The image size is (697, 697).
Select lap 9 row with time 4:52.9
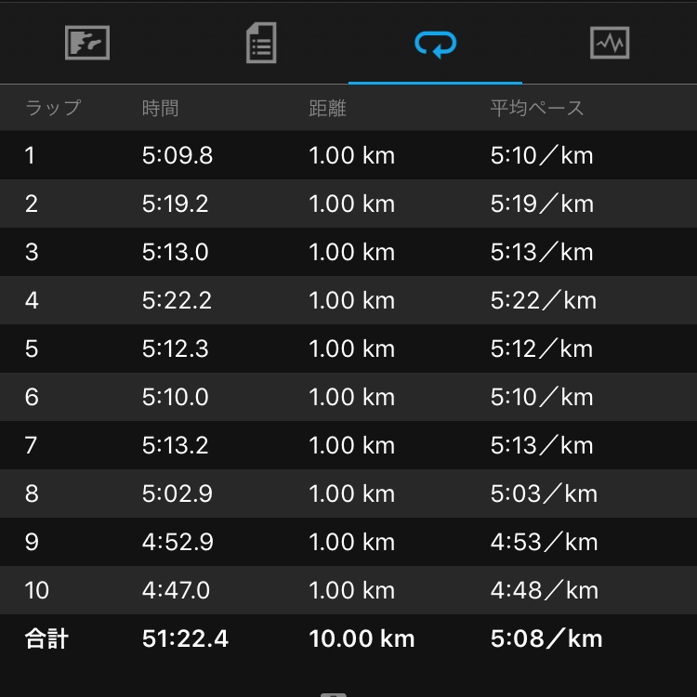[348, 542]
